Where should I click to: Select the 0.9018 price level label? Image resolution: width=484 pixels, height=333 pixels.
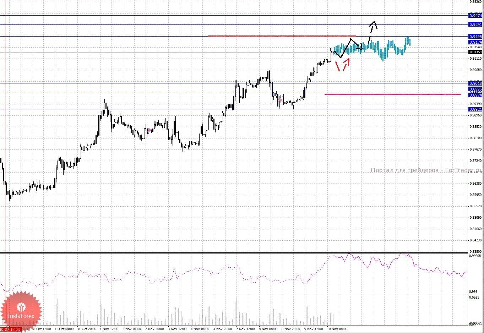pyautogui.click(x=475, y=83)
